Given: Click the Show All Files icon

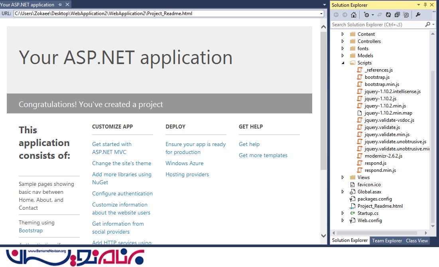Looking at the screenshot, I should pyautogui.click(x=406, y=15).
